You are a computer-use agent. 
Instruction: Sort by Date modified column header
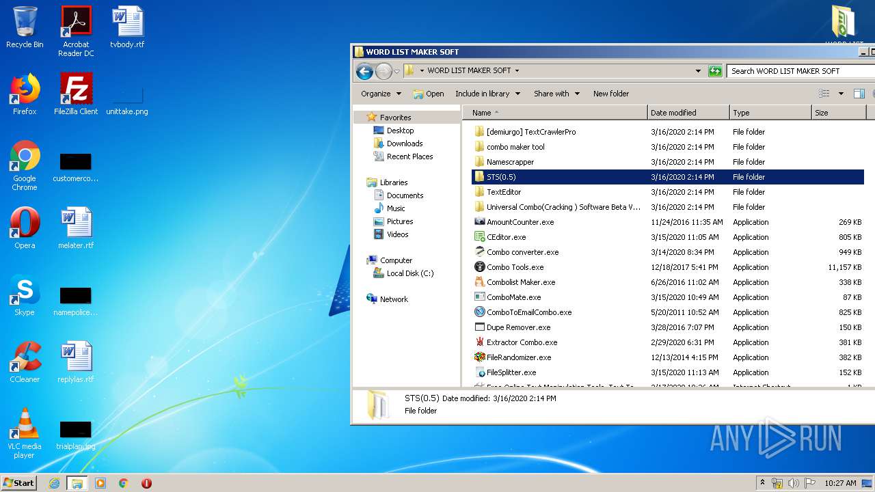pos(688,113)
